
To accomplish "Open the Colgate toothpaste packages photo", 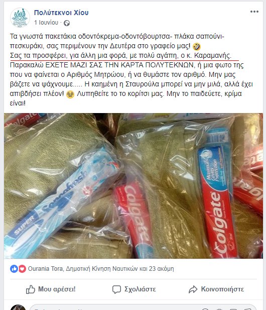I will pos(134,185).
